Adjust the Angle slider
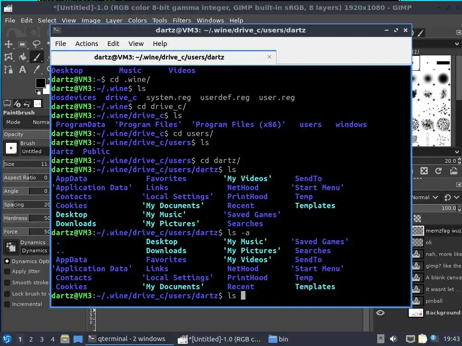 pyautogui.click(x=27, y=191)
